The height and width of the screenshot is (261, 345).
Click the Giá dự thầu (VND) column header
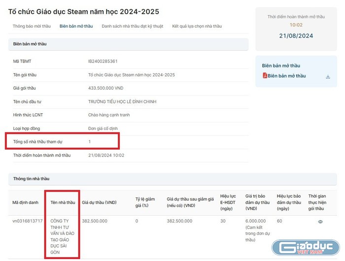point(99,202)
